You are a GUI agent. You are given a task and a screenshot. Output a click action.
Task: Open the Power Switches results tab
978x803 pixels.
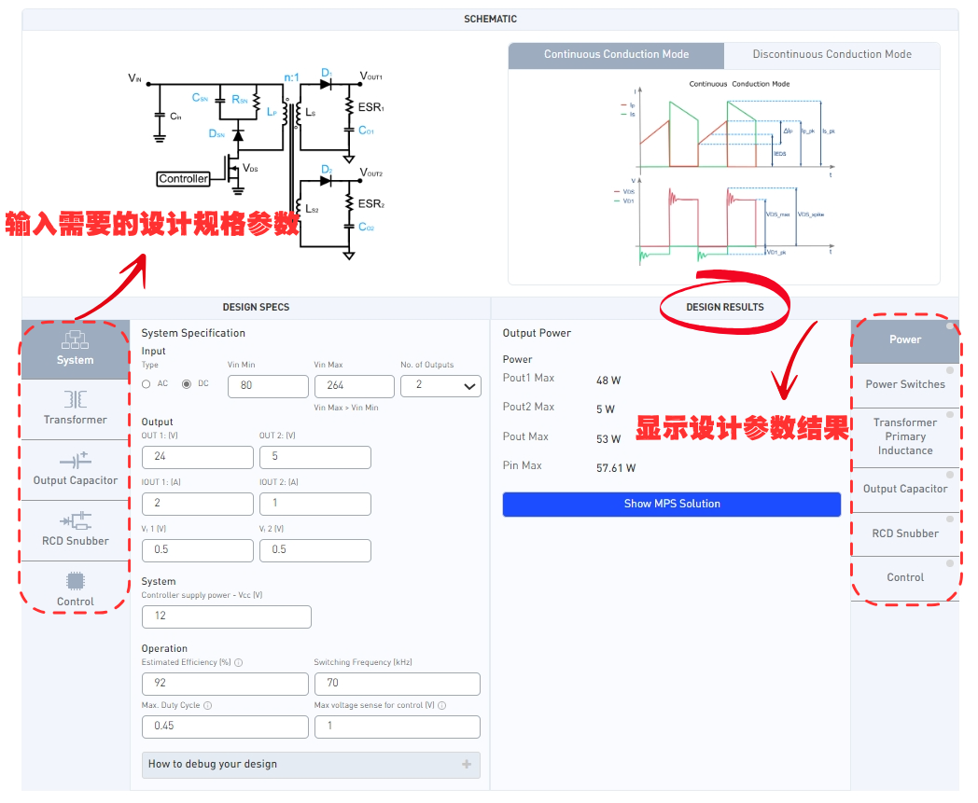[905, 384]
